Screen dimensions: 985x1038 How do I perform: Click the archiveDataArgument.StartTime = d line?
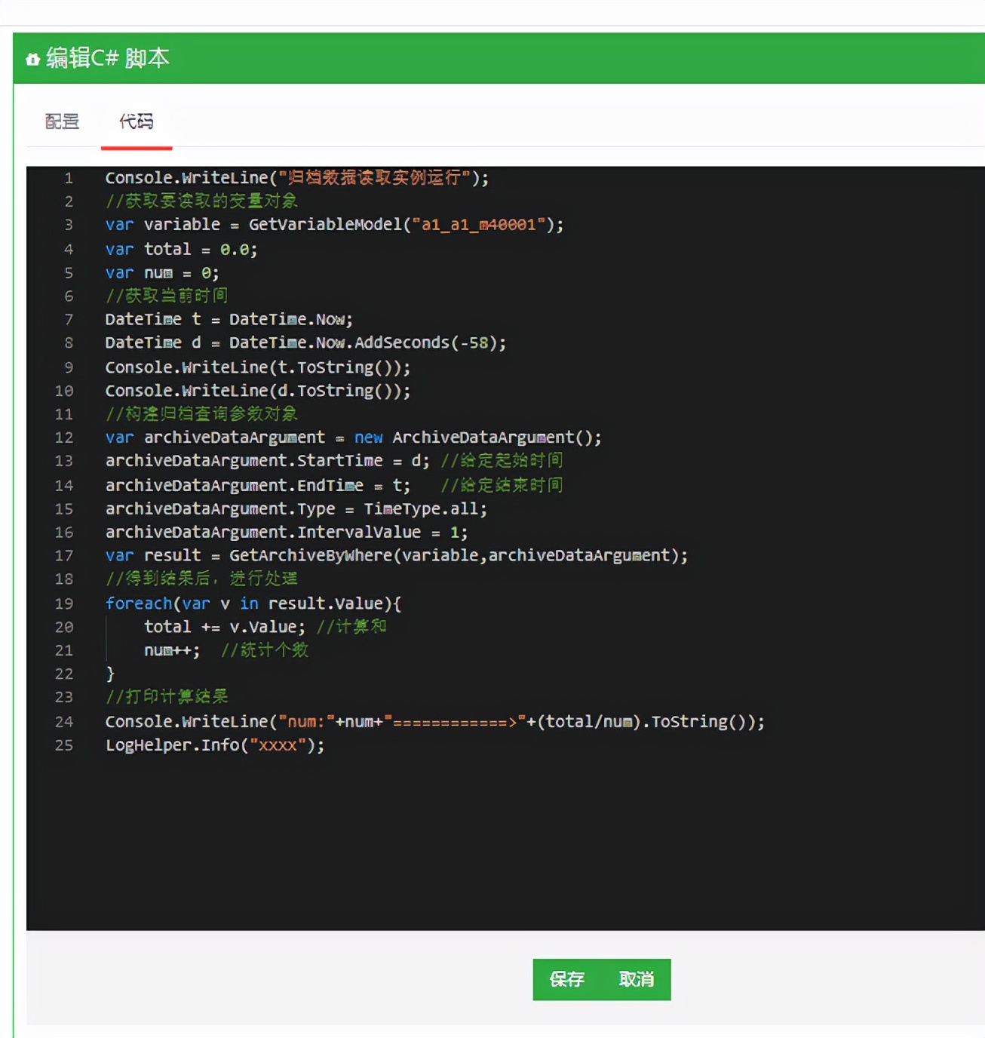334,461
